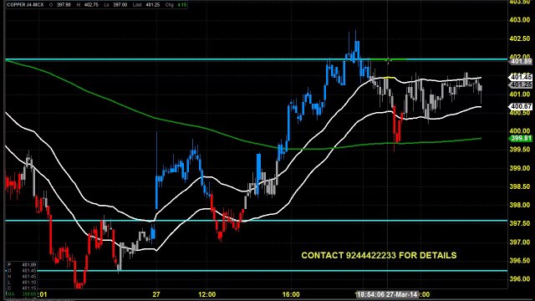
Task: Click the 403.00 price axis label
Action: (x=520, y=20)
